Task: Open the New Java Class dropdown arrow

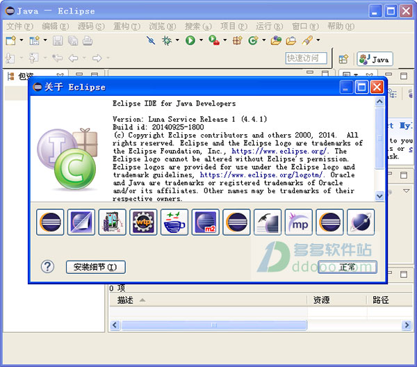Action: coord(264,40)
